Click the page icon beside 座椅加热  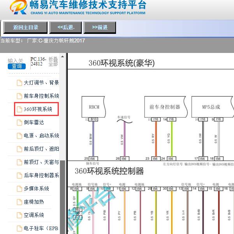pyautogui.click(x=19, y=202)
